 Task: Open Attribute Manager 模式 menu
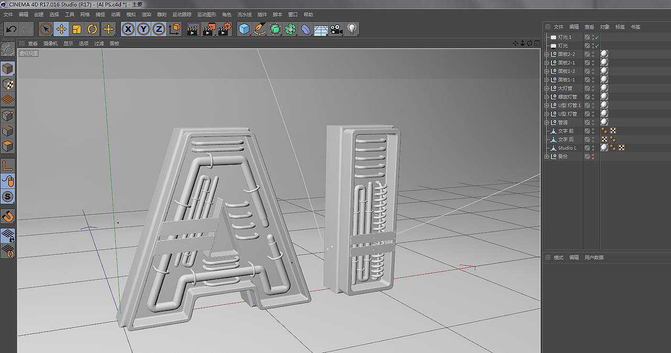[559, 257]
